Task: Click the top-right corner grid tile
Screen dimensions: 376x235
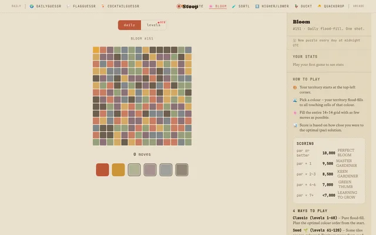Action: coord(188,50)
